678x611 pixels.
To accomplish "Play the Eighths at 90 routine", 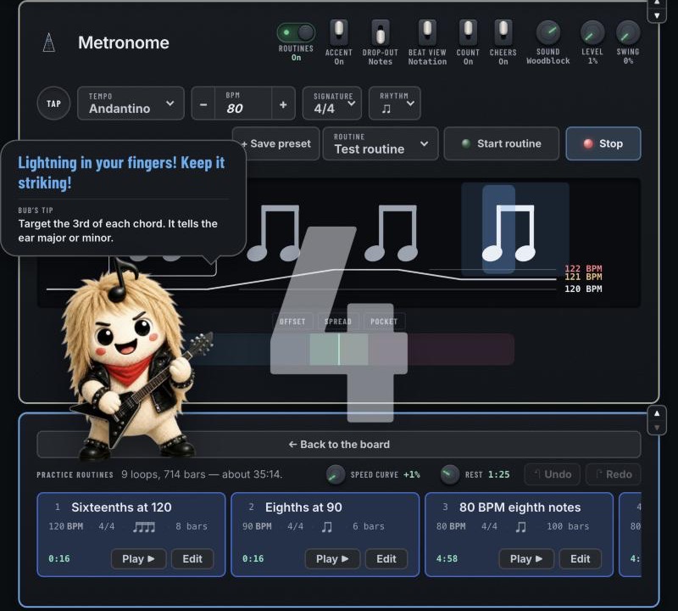I will tap(332, 559).
